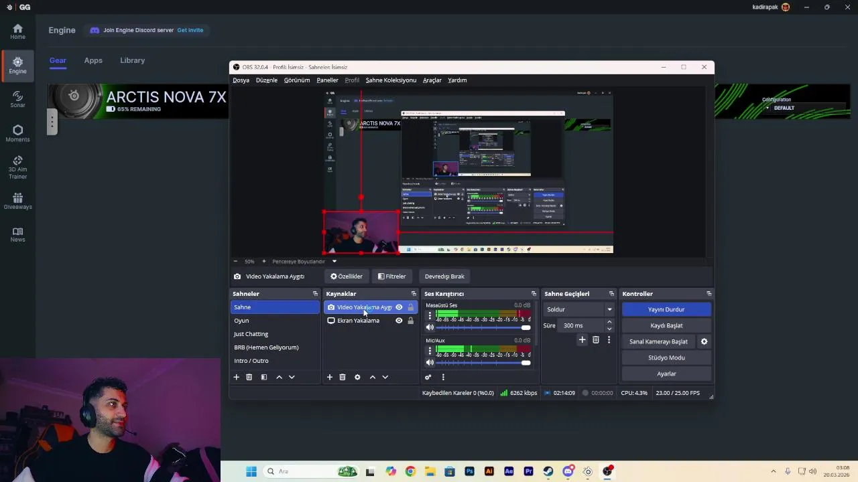This screenshot has height=482, width=858.
Task: Select the Just Chatting scene
Action: click(x=275, y=334)
